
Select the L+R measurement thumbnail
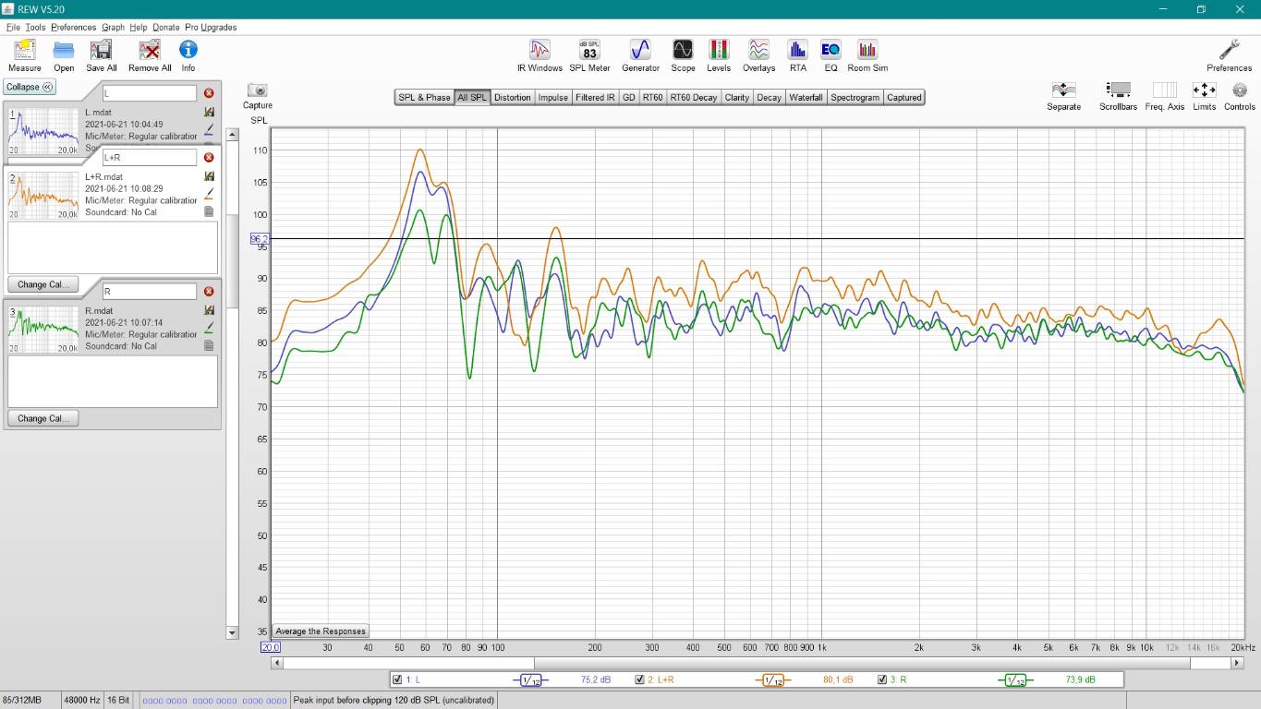[x=43, y=196]
